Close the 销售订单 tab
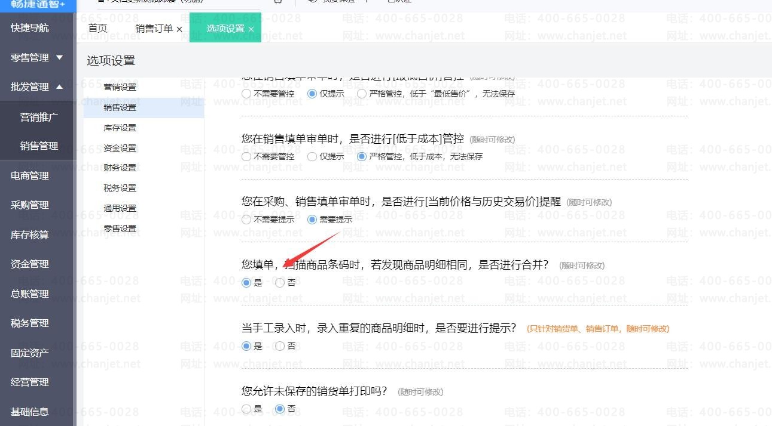Screen dimensions: 772x426 [179, 29]
